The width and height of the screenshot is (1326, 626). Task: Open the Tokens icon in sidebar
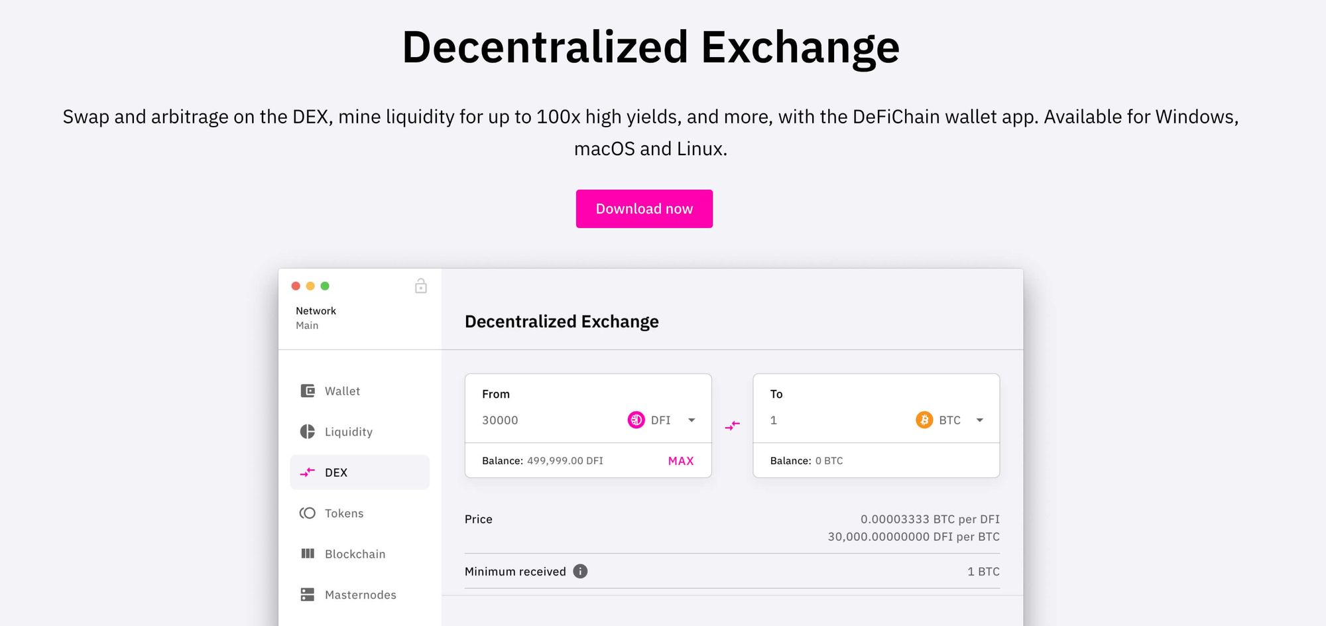coord(308,513)
